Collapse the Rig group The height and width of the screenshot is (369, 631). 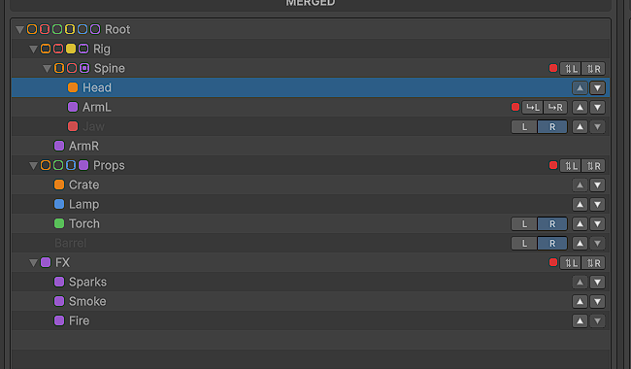[33, 50]
